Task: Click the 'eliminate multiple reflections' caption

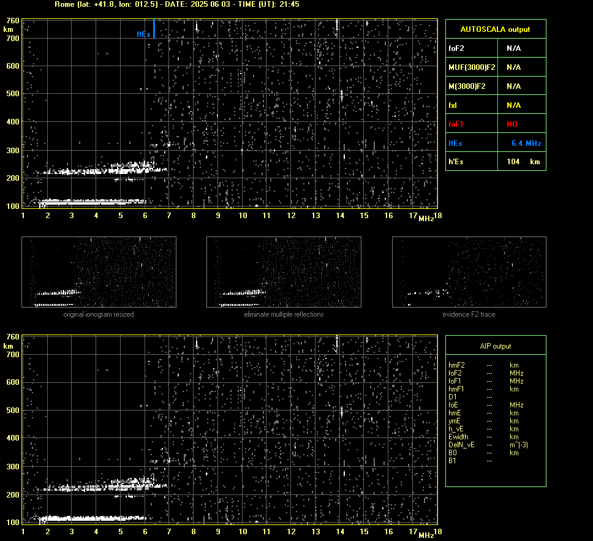Action: point(284,314)
